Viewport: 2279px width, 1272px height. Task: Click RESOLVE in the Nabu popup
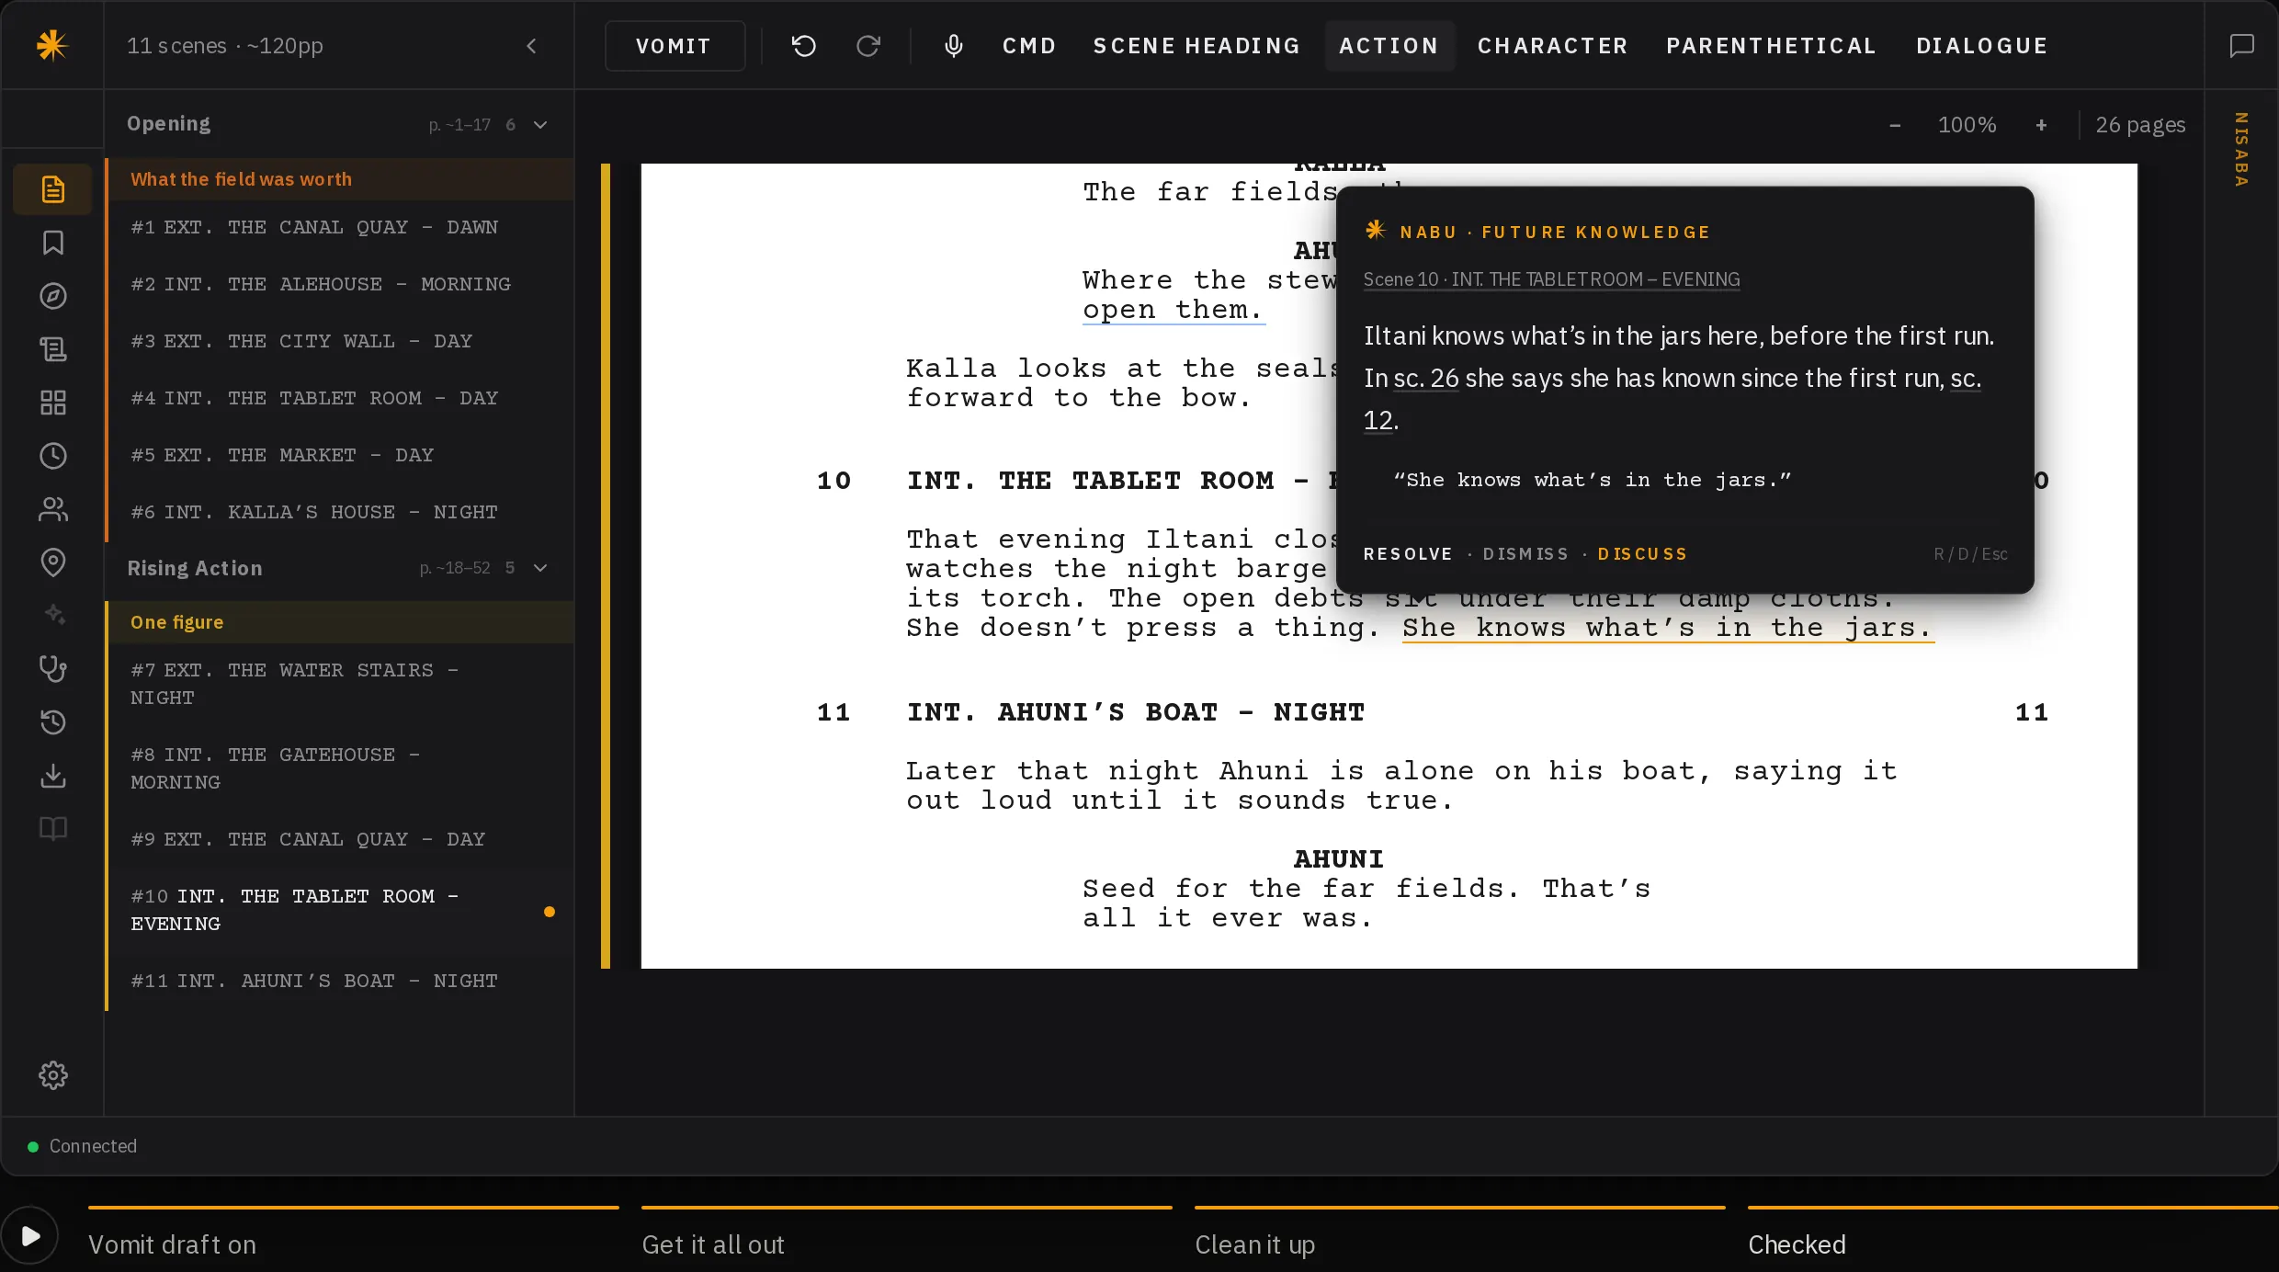[1408, 554]
